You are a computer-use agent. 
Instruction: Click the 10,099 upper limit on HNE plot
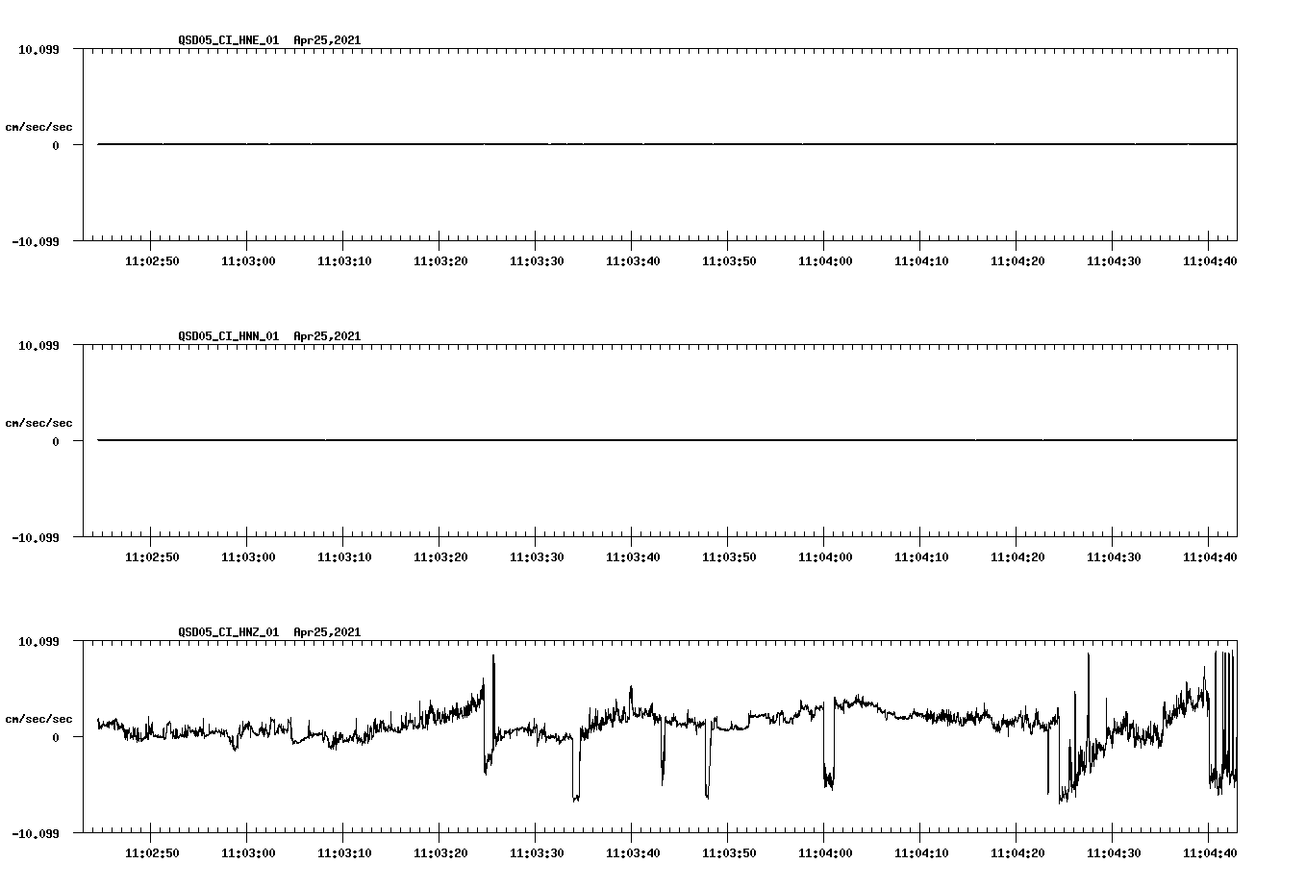pyautogui.click(x=38, y=49)
